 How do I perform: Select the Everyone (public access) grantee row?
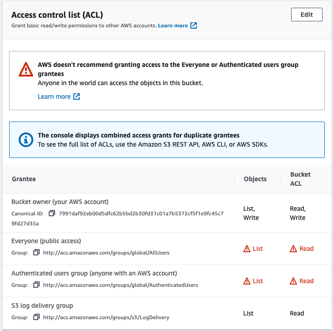pyautogui.click(x=167, y=249)
